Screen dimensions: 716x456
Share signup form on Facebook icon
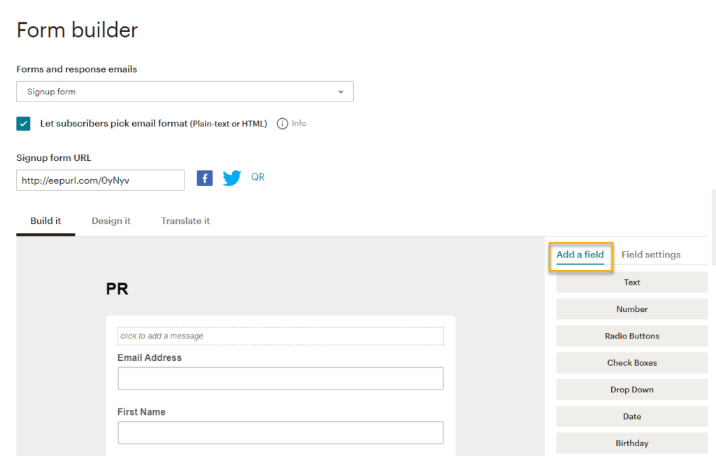click(x=205, y=178)
